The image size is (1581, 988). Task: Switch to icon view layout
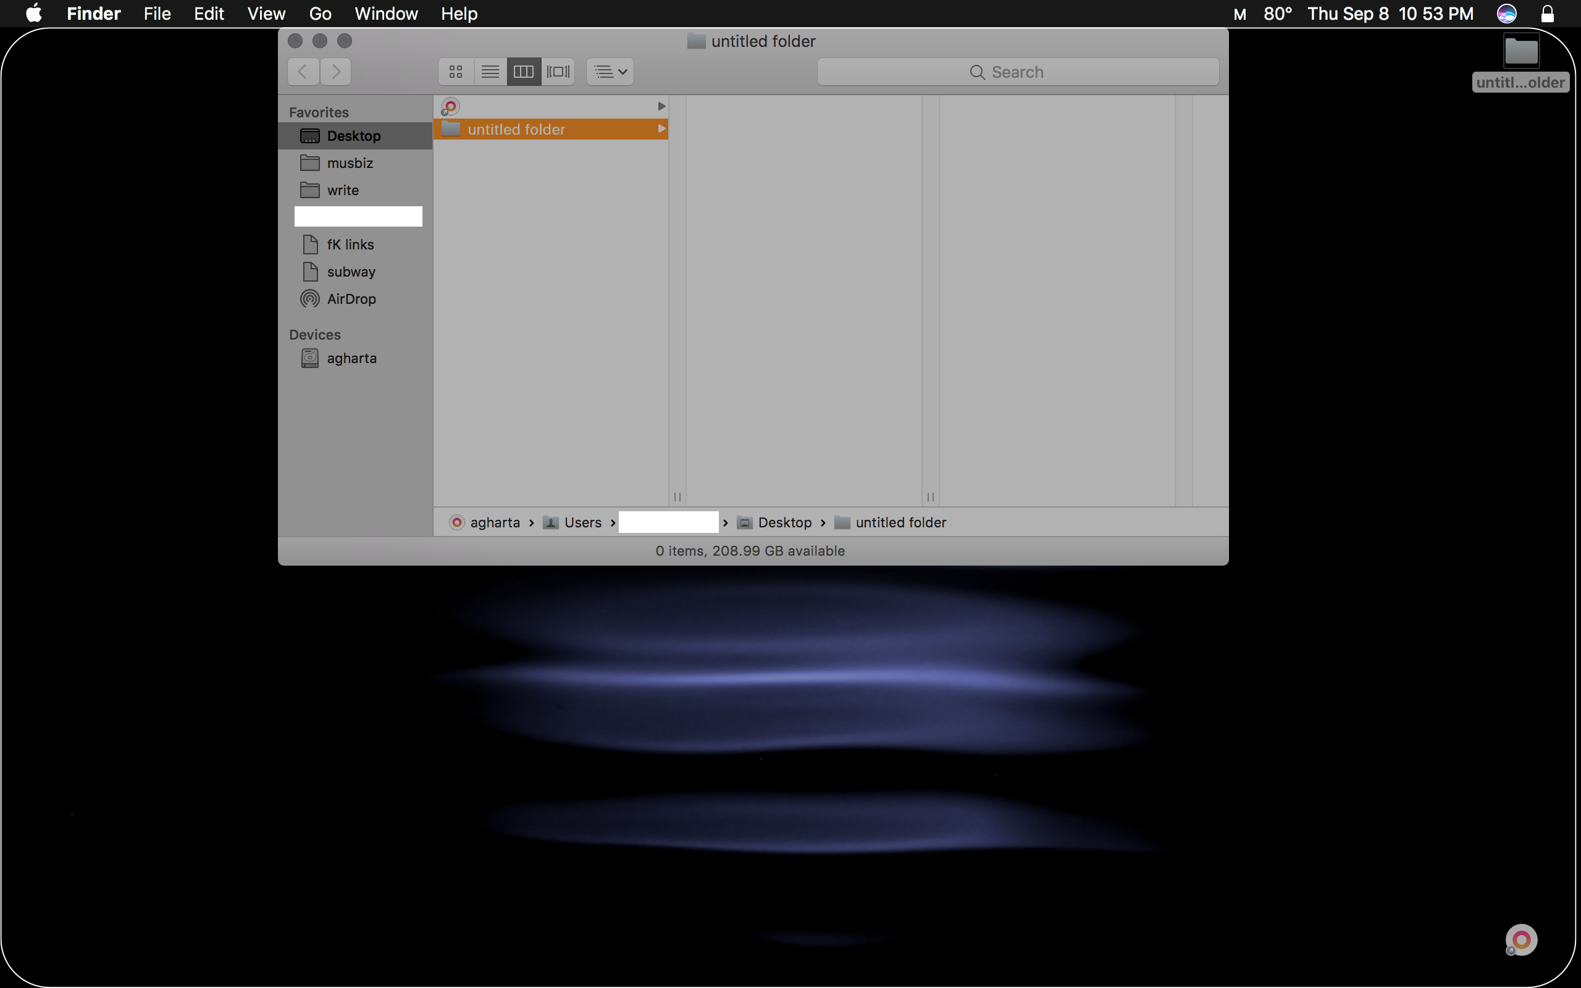[x=455, y=72]
